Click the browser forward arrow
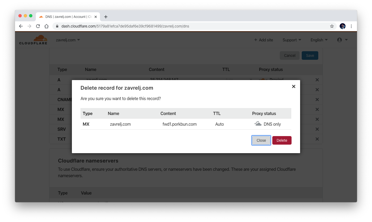The height and width of the screenshot is (222, 372). point(29,26)
